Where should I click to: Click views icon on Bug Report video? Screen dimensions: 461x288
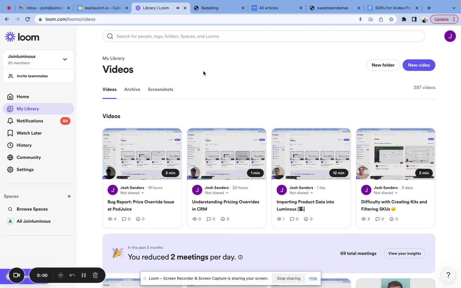110,219
